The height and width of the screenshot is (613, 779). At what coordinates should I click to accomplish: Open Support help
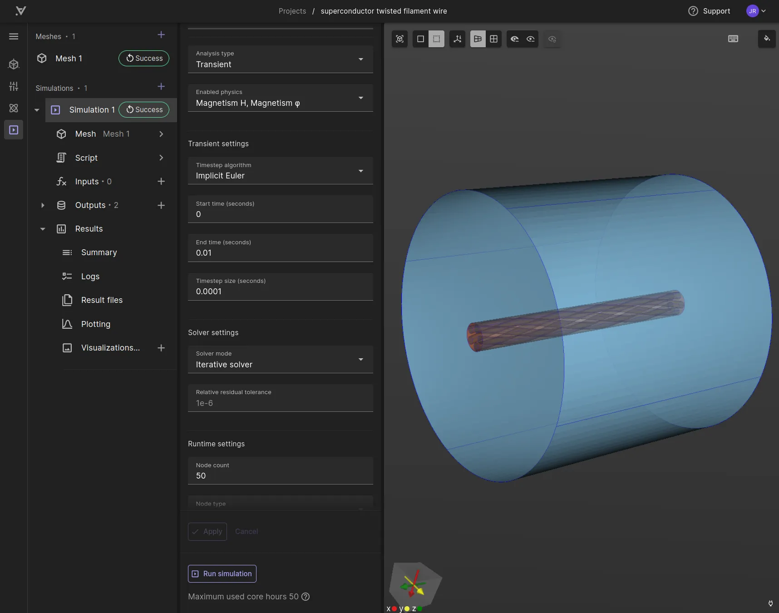[x=709, y=11]
